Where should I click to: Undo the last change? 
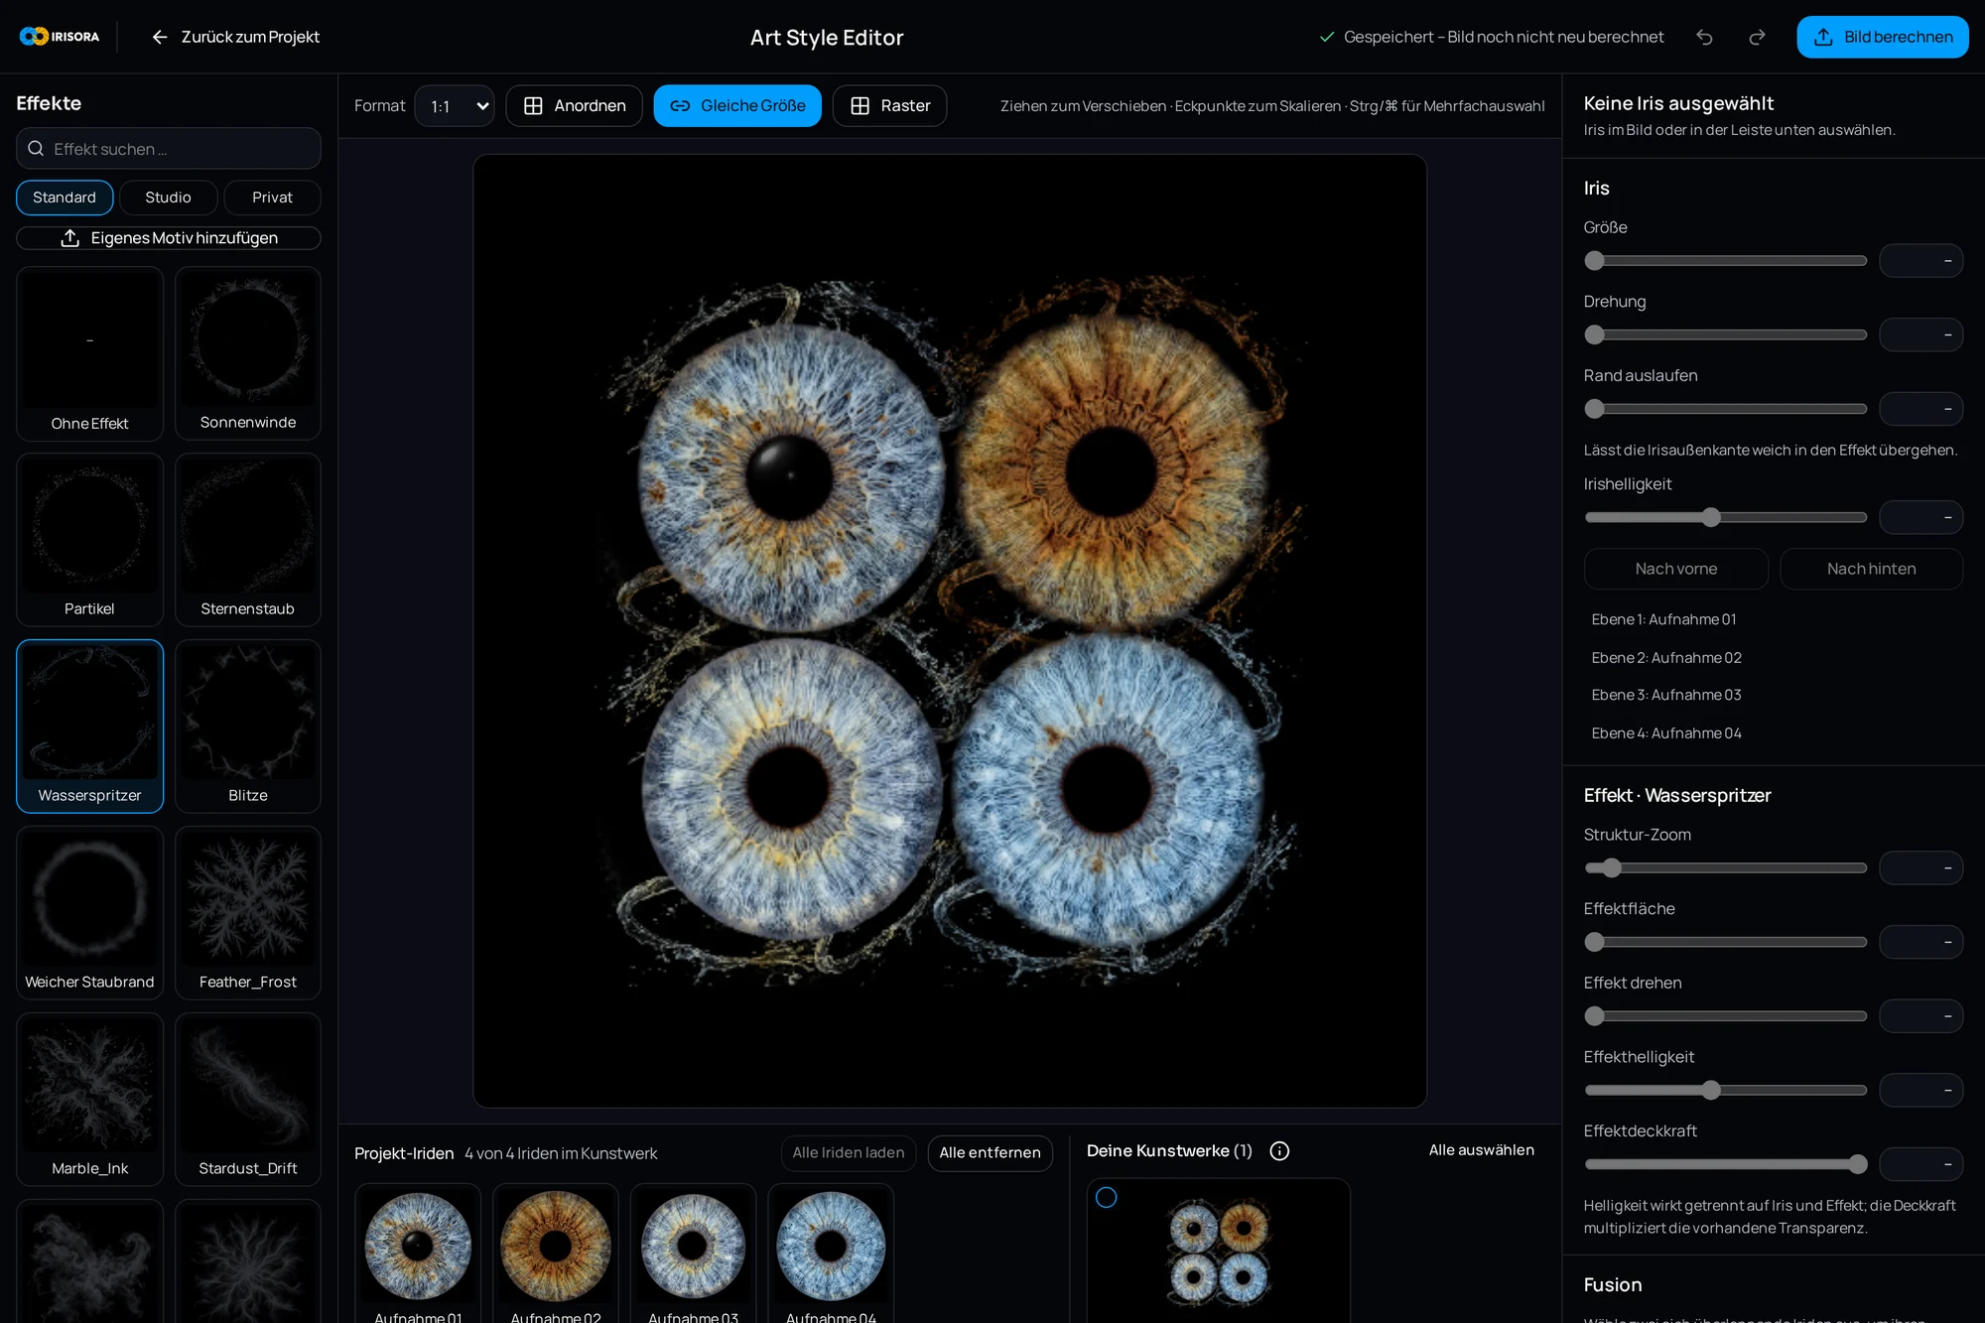[x=1704, y=37]
